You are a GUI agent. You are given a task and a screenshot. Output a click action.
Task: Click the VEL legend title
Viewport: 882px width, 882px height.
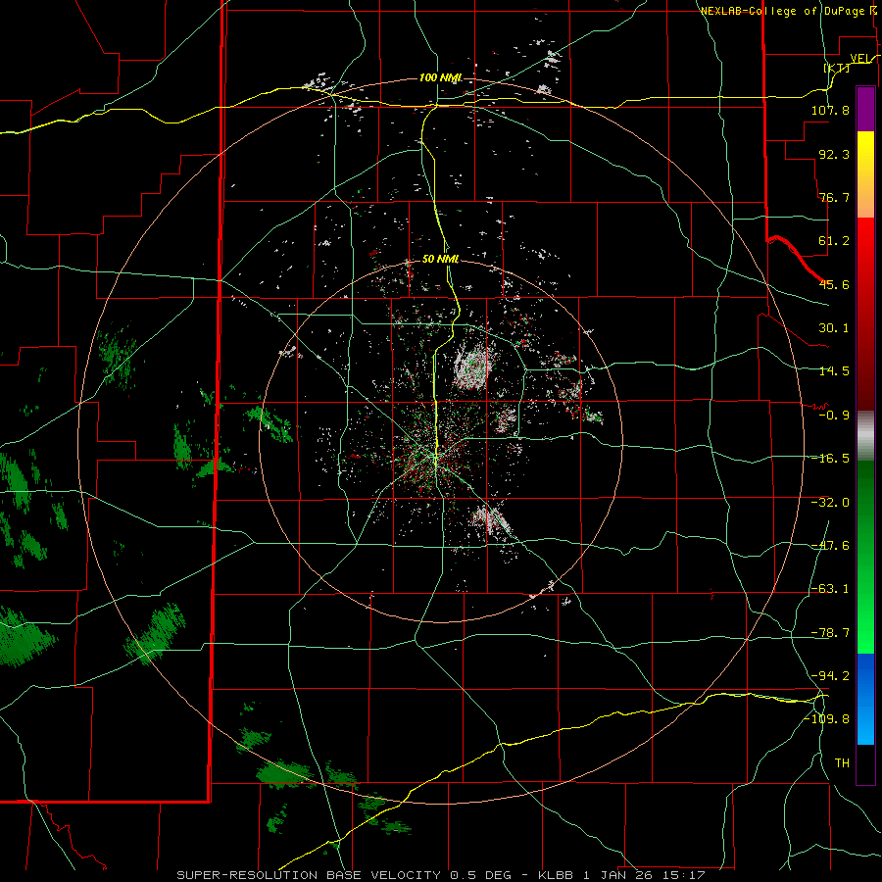click(x=860, y=58)
